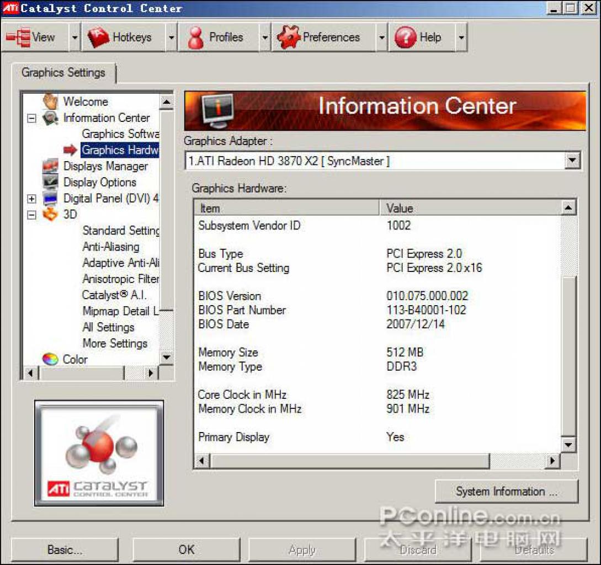The height and width of the screenshot is (565, 601).
Task: Select Adaptive Anti-Aliasing tree item
Action: [x=121, y=263]
